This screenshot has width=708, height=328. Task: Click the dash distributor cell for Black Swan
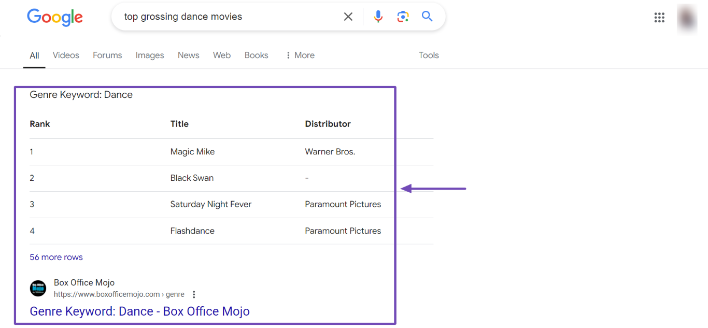pyautogui.click(x=307, y=178)
